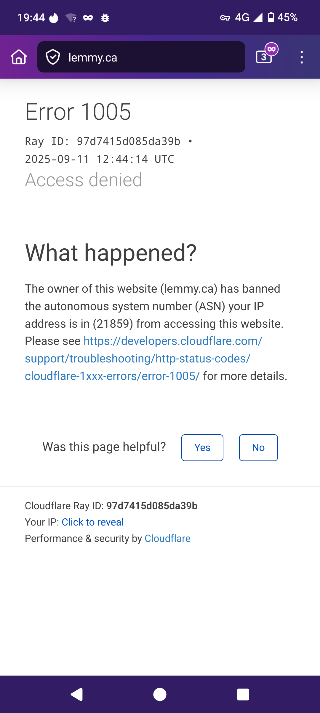
Task: Open the tabs counter showing 3
Action: point(263,57)
